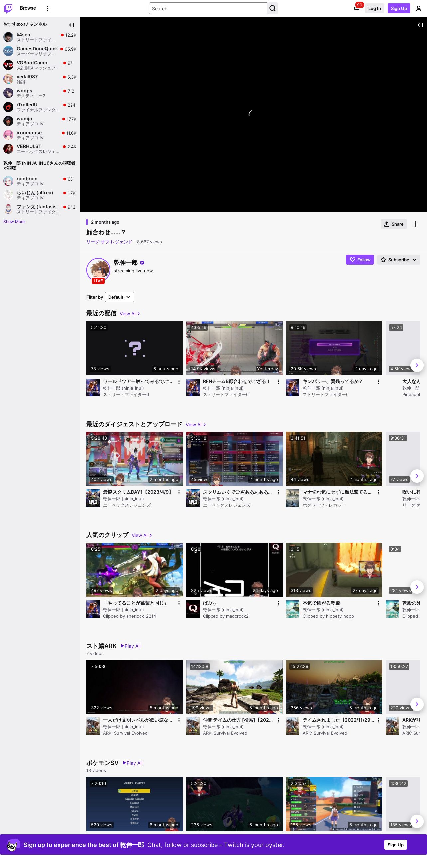Open the Twitch home logo

coord(8,8)
